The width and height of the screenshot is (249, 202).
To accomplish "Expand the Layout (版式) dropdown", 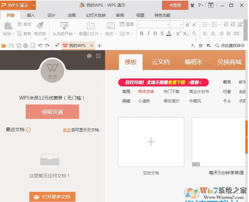I will [116, 34].
